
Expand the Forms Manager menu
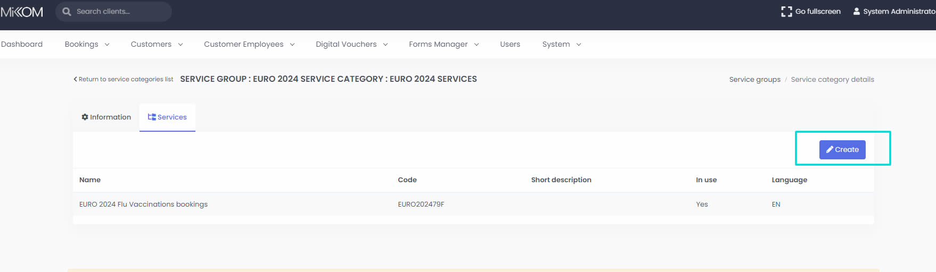tap(444, 44)
